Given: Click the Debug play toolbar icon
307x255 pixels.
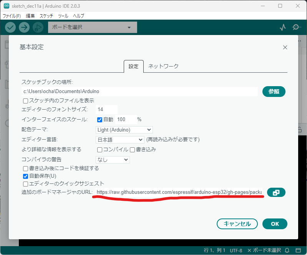Looking at the screenshot, I should (38, 27).
